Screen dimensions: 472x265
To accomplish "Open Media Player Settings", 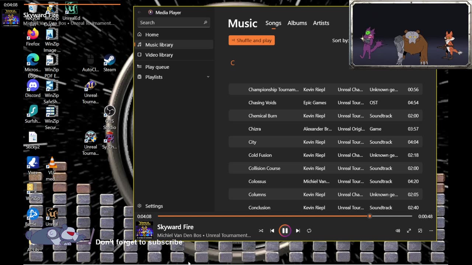I will pyautogui.click(x=174, y=206).
